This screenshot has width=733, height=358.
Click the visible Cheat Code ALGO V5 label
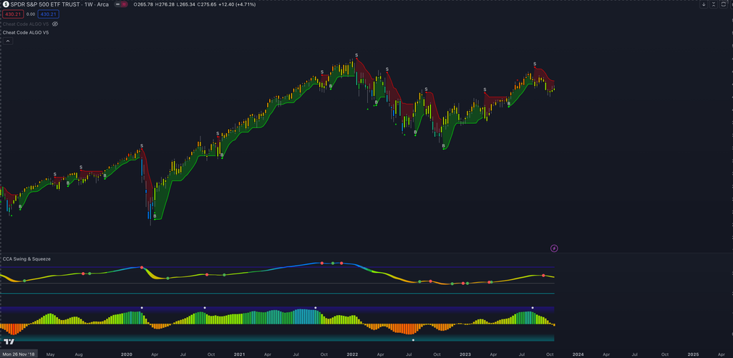26,32
